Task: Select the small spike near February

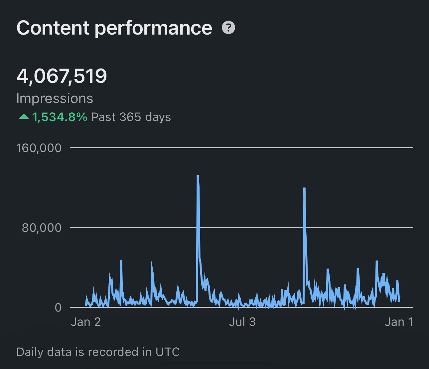Action: tap(121, 261)
